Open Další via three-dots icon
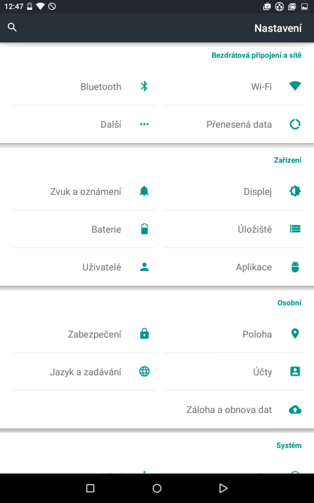This screenshot has height=503, width=314. tap(145, 124)
